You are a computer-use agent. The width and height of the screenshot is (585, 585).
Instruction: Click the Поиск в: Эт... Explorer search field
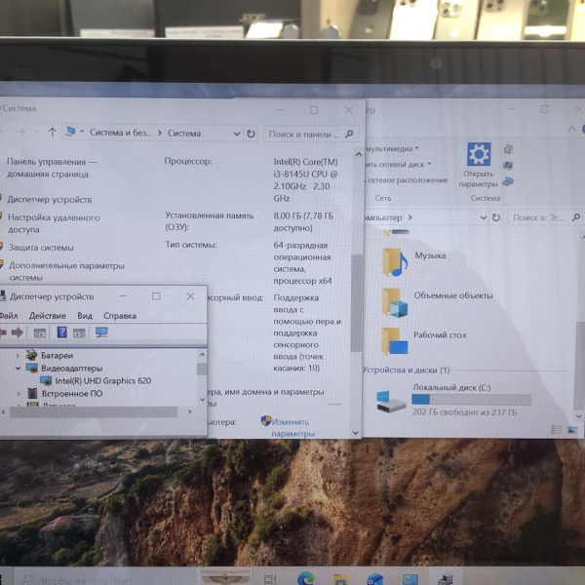coord(546,217)
